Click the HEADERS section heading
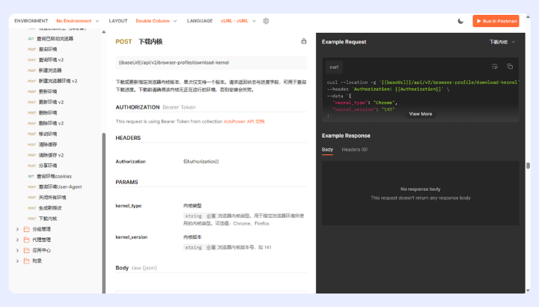 click(128, 138)
